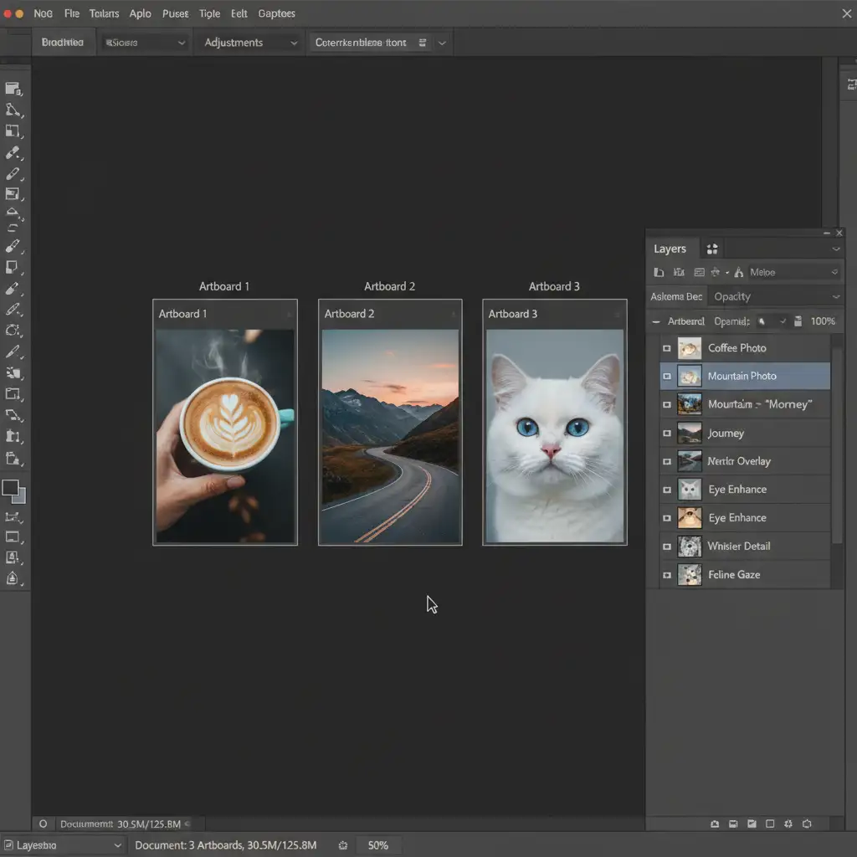Expand the Opacity dropdown in Layers panel
The image size is (857, 857).
(x=776, y=297)
